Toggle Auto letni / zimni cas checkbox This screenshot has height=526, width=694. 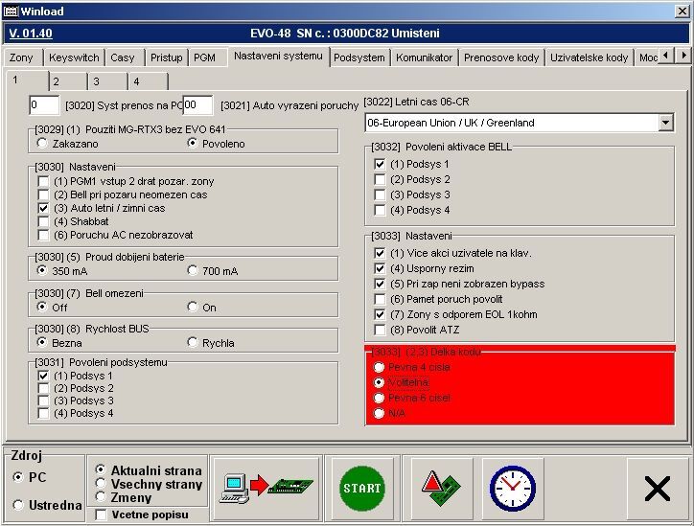[43, 208]
